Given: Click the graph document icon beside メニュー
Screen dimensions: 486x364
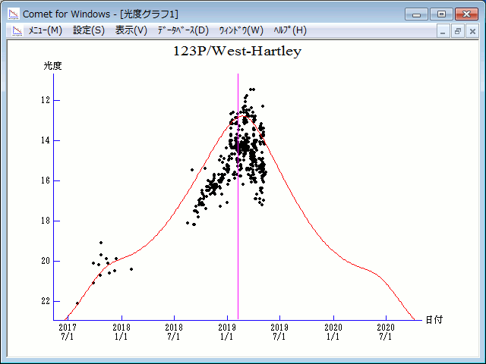Looking at the screenshot, I should pos(16,30).
